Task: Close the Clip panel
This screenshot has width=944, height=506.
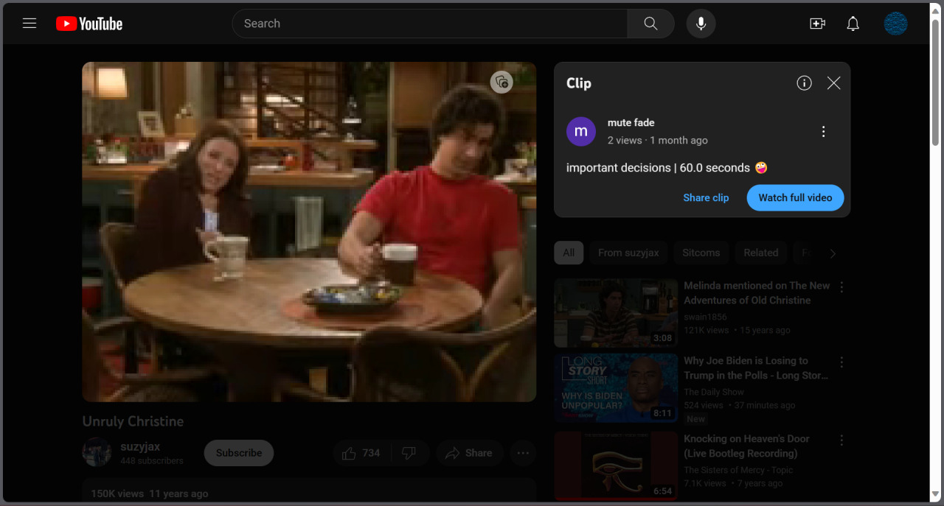Action: point(833,83)
